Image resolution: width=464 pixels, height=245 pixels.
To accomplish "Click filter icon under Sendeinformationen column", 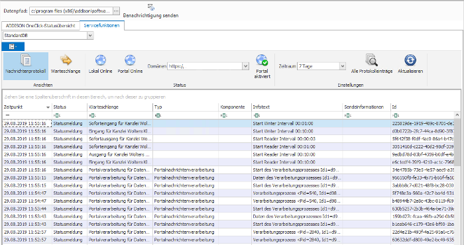I will point(348,115).
